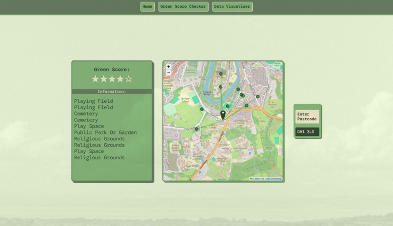Zoom in on the map

168,67
